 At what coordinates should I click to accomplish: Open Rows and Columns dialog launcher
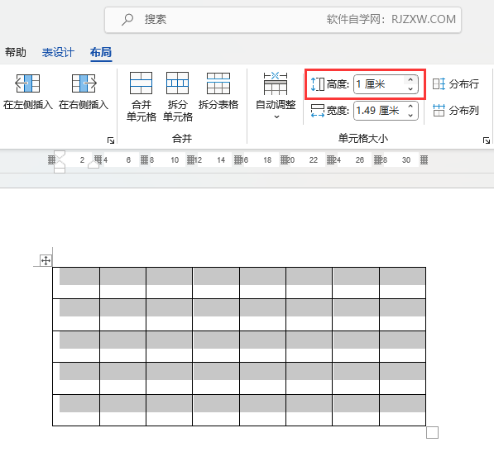coord(111,140)
